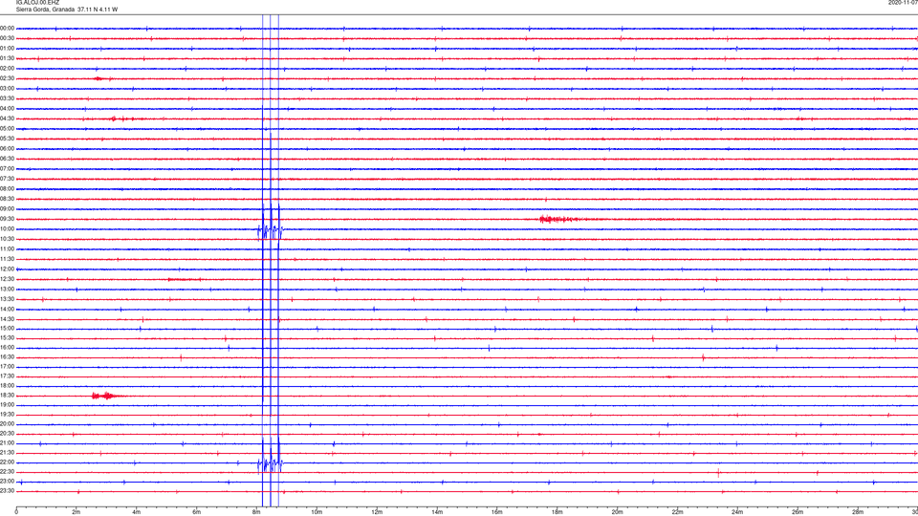Click the '10:00' time label

7,228
